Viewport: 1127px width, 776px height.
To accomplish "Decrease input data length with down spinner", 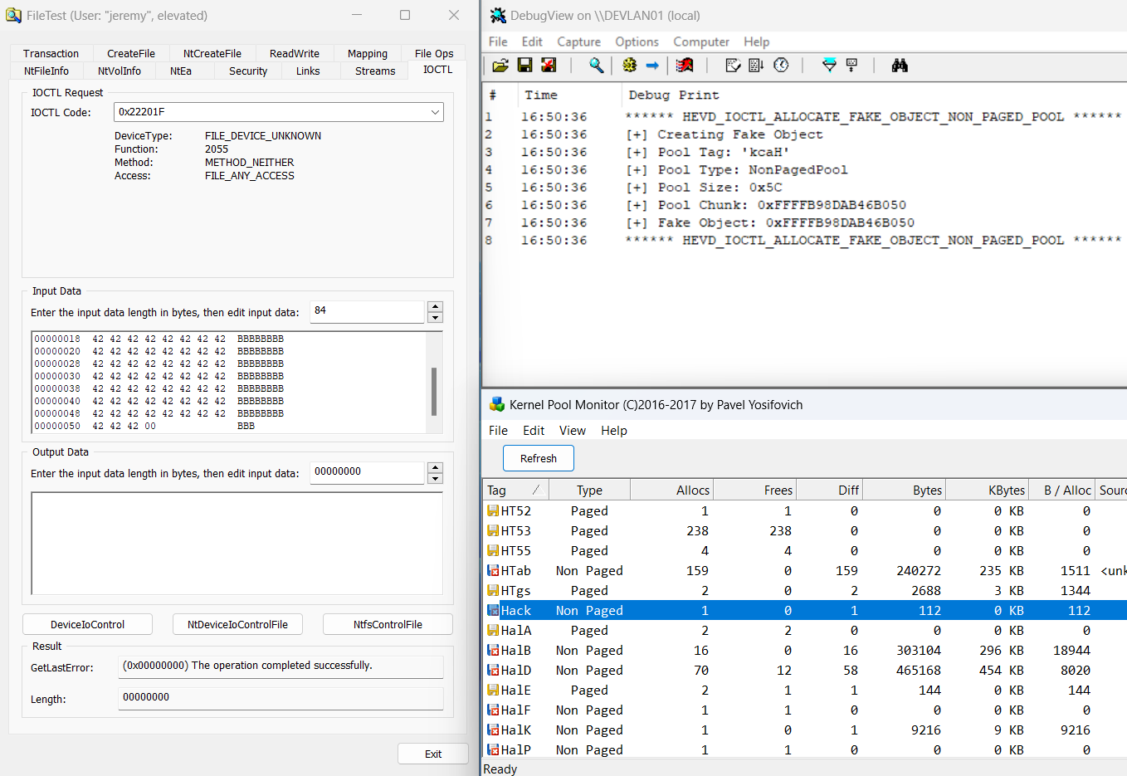I will (435, 318).
